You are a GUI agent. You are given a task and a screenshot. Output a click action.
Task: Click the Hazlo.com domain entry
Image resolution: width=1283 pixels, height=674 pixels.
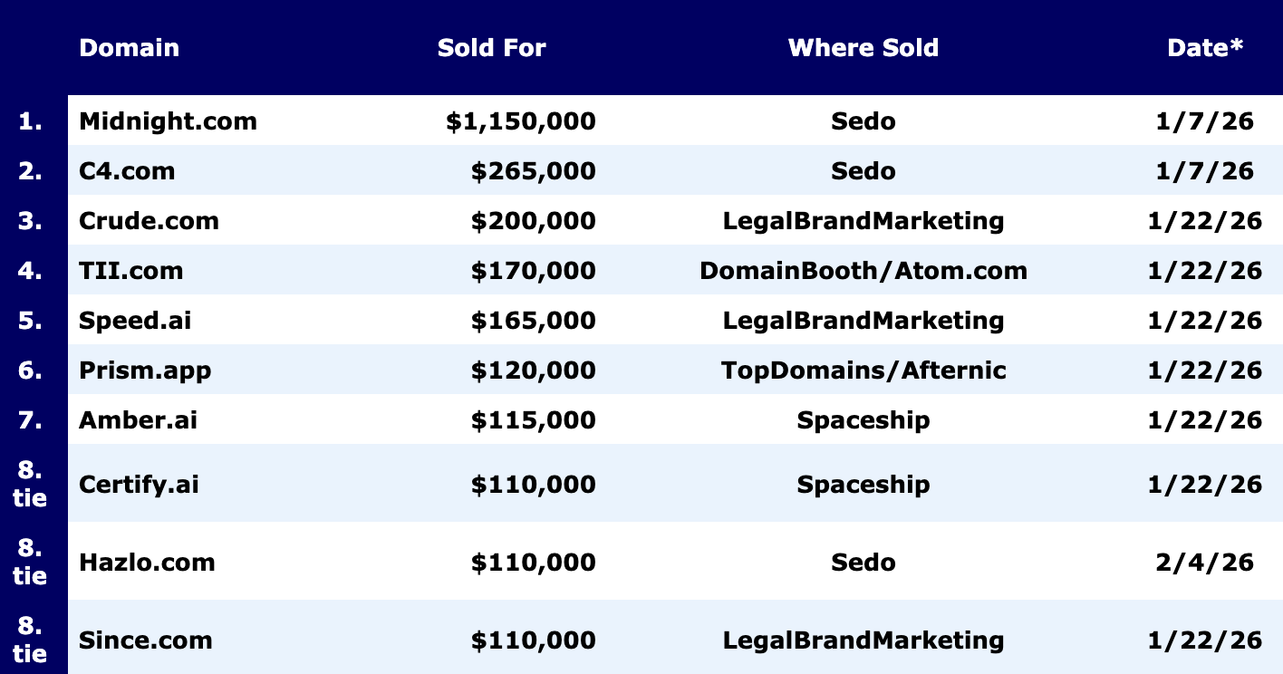(x=147, y=563)
